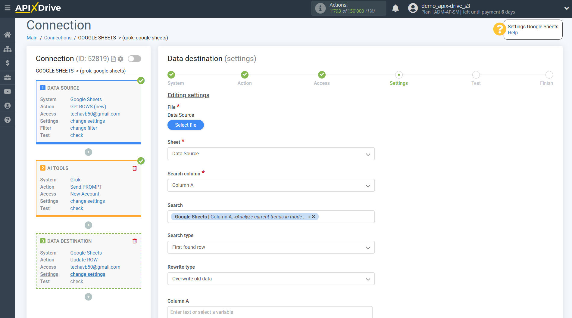The width and height of the screenshot is (572, 318).
Task: Remove the Google Sheets search variable chip
Action: click(314, 217)
